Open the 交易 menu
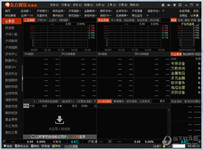Image resolution: width=203 pixels, height=150 pixels. (123, 5)
